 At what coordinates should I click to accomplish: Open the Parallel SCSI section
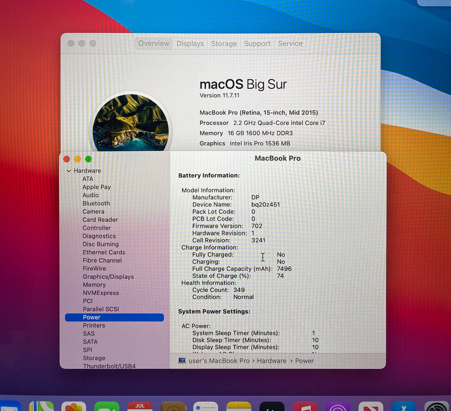[x=101, y=309]
